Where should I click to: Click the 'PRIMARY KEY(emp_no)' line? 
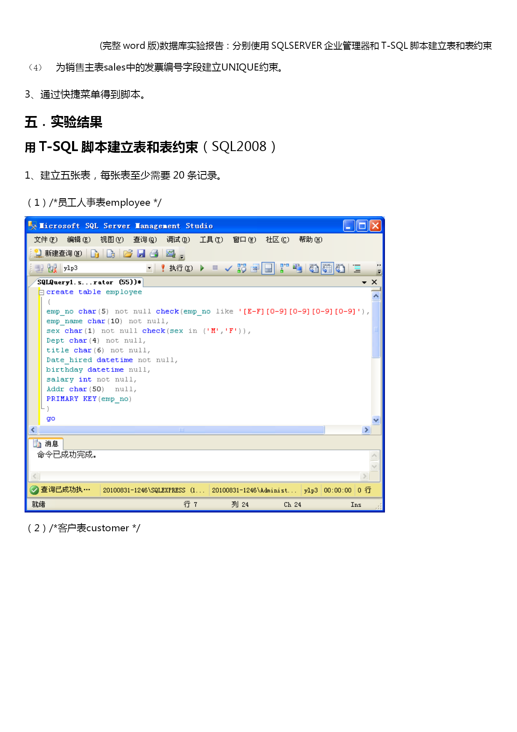(x=89, y=399)
